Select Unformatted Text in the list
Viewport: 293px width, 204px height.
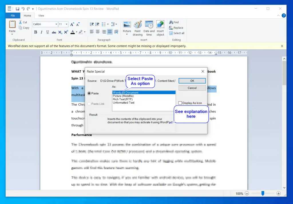(124, 102)
